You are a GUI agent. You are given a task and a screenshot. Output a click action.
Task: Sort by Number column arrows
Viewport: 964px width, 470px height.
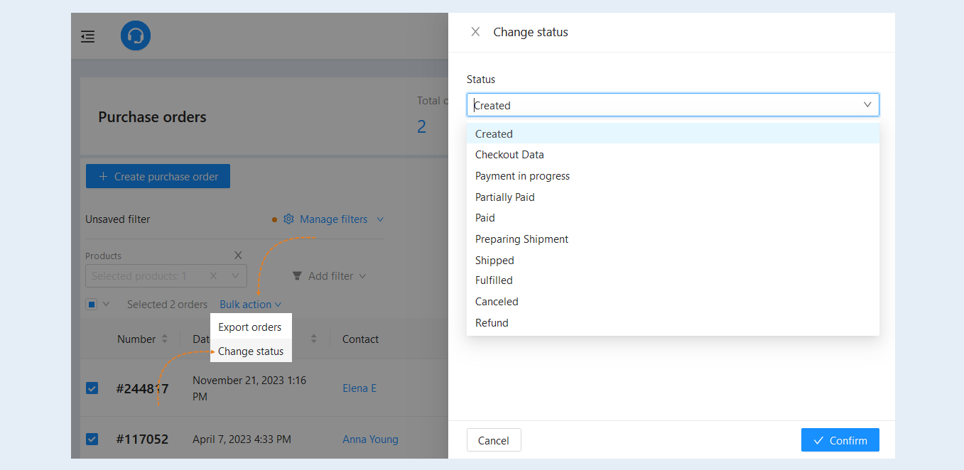pyautogui.click(x=165, y=339)
